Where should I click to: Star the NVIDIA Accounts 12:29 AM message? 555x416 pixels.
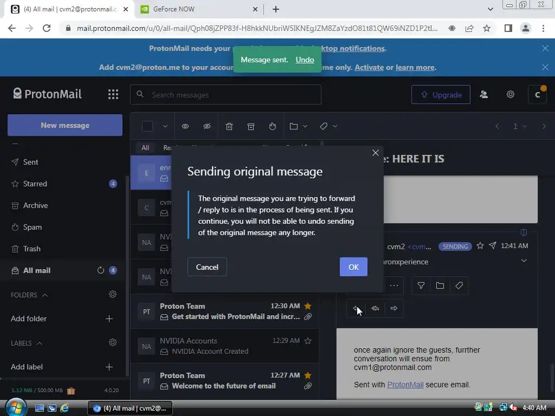[308, 341]
